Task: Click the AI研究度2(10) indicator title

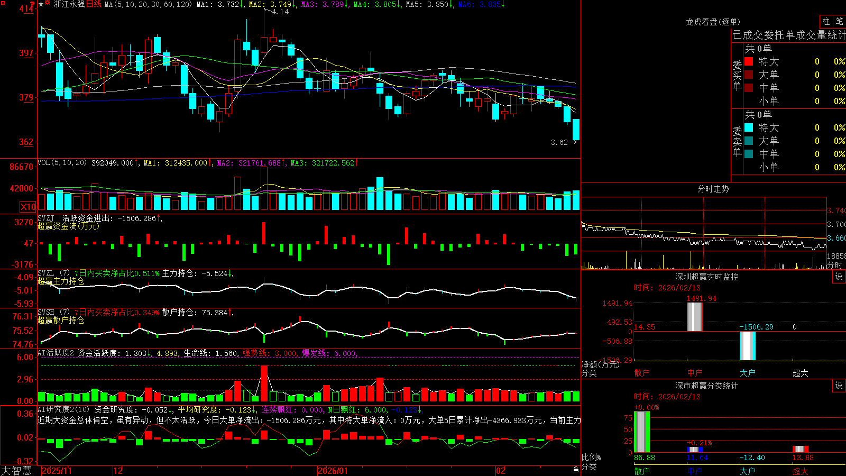Action: pos(63,409)
